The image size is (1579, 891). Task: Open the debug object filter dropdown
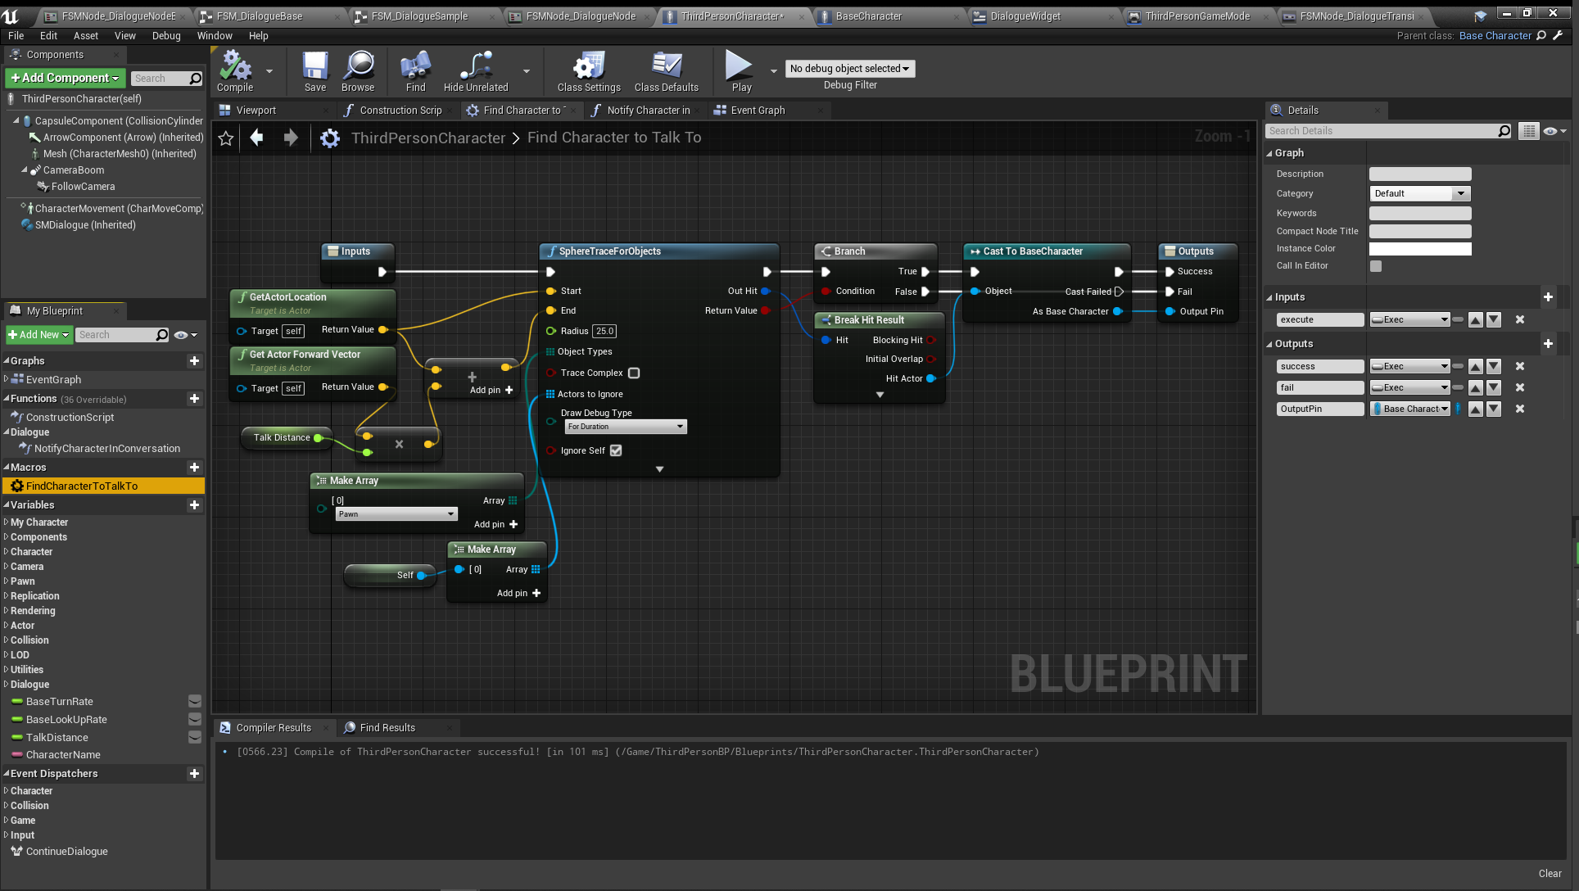point(849,69)
